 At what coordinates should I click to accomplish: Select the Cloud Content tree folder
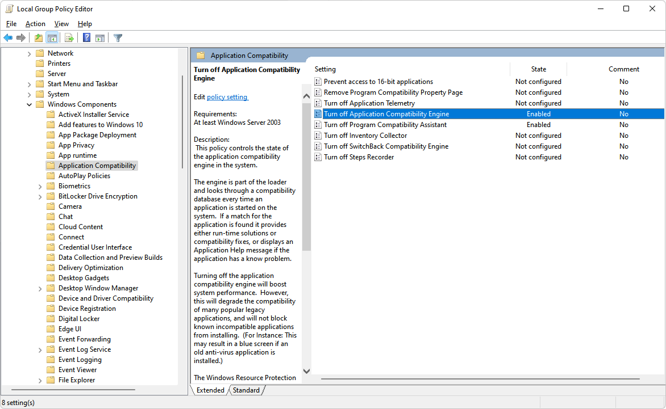click(x=81, y=227)
